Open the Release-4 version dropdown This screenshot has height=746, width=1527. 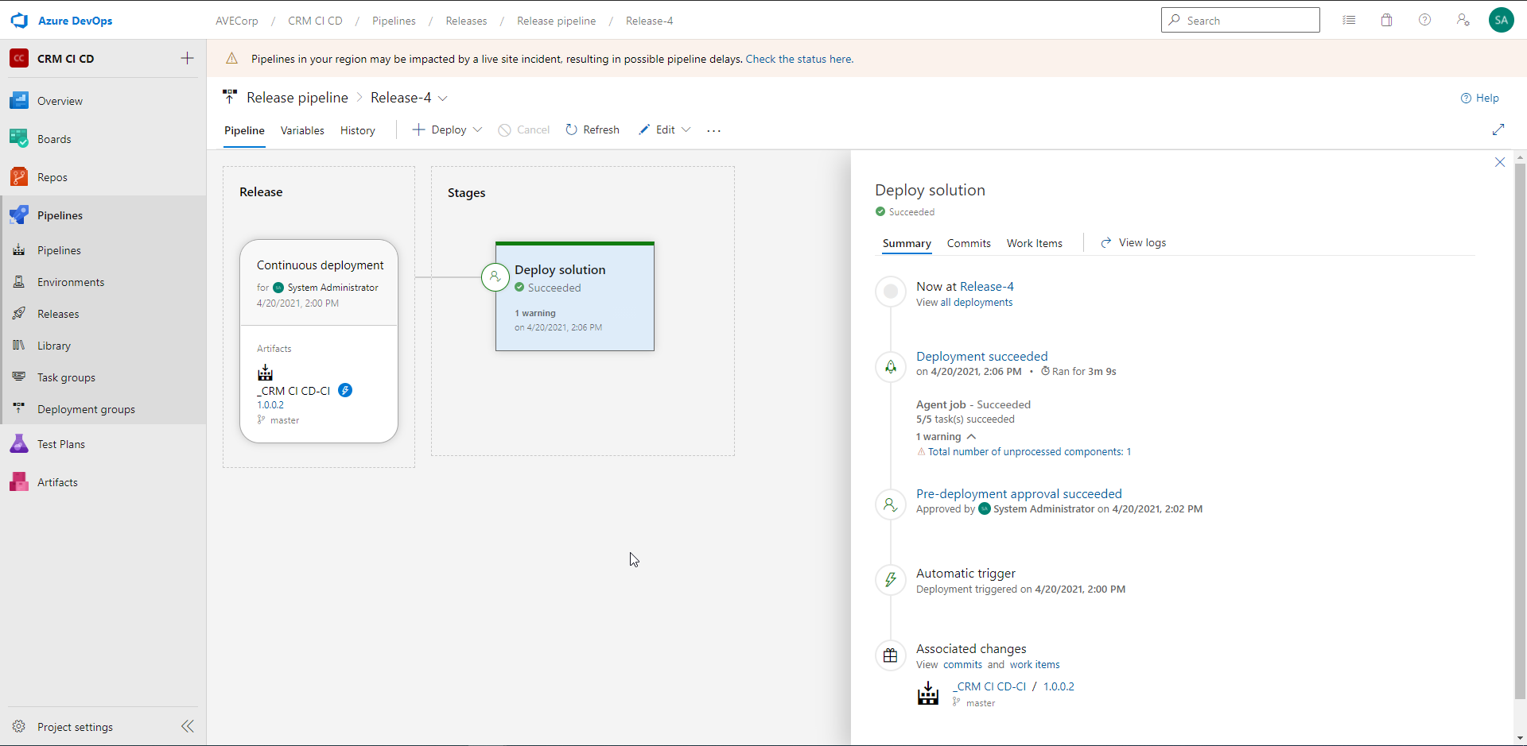point(443,98)
